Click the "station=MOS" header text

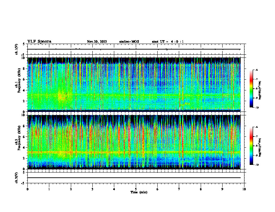(x=129, y=42)
